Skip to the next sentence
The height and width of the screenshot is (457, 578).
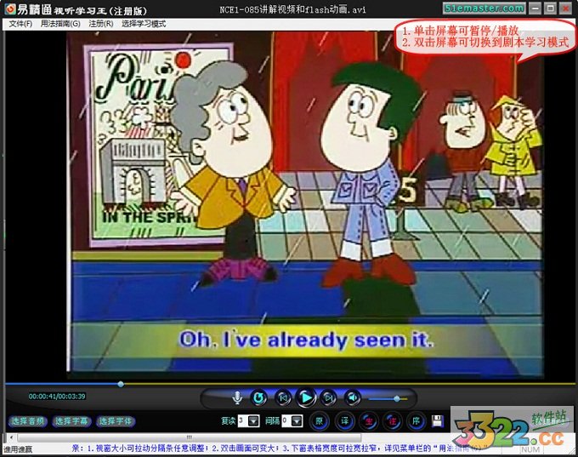[328, 397]
